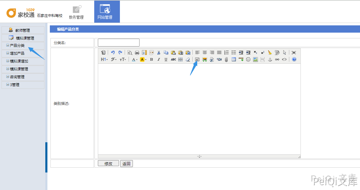
Task: Open 增加产品 in the sidebar
Action: (23, 53)
